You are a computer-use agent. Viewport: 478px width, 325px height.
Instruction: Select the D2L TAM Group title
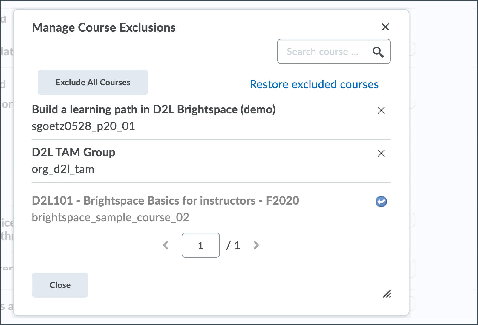pos(73,152)
